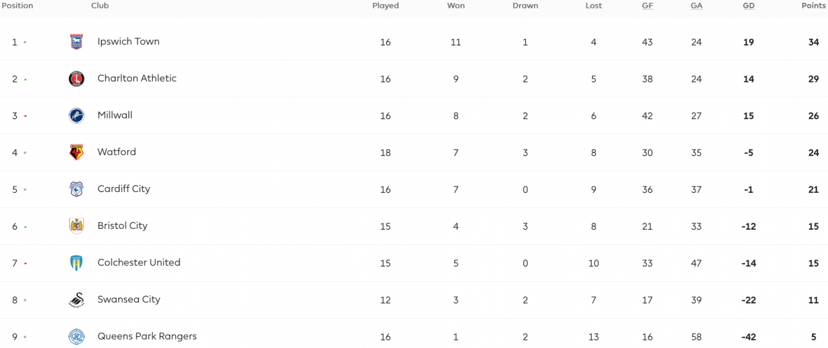This screenshot has height=348, width=828.
Task: Sort table by Points column header
Action: 813,6
